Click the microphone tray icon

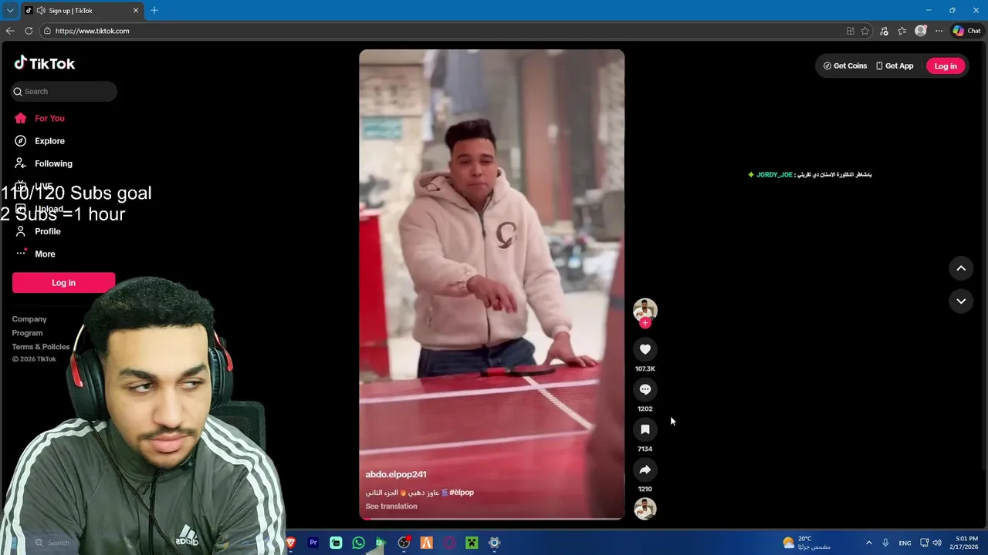(885, 543)
